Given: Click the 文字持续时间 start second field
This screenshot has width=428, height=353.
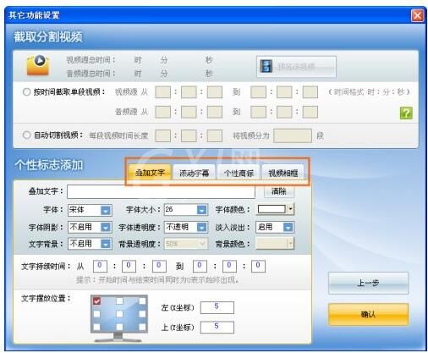Looking at the screenshot, I should coord(159,266).
